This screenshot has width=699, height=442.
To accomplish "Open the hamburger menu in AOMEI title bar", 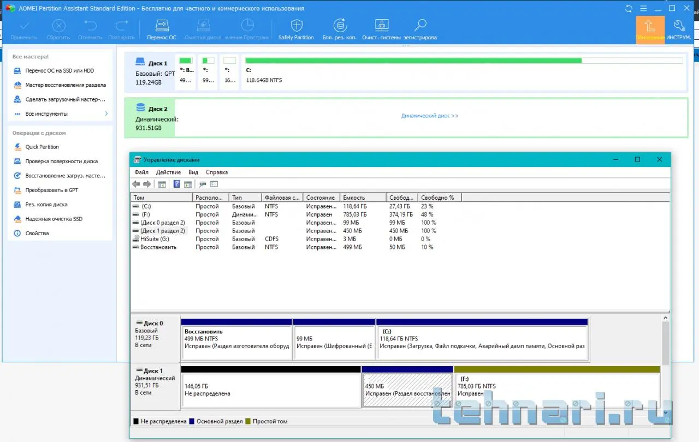I will [643, 8].
